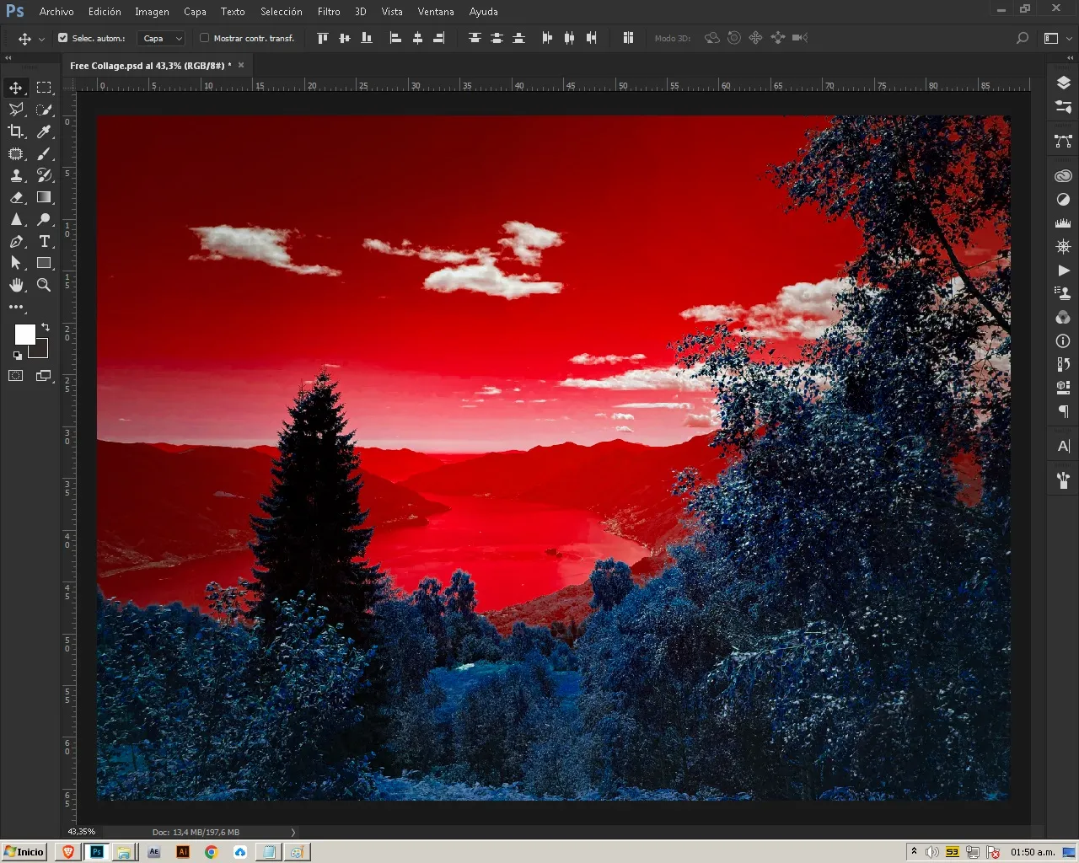The height and width of the screenshot is (863, 1079).
Task: Open Illustrator from the taskbar
Action: [x=183, y=852]
